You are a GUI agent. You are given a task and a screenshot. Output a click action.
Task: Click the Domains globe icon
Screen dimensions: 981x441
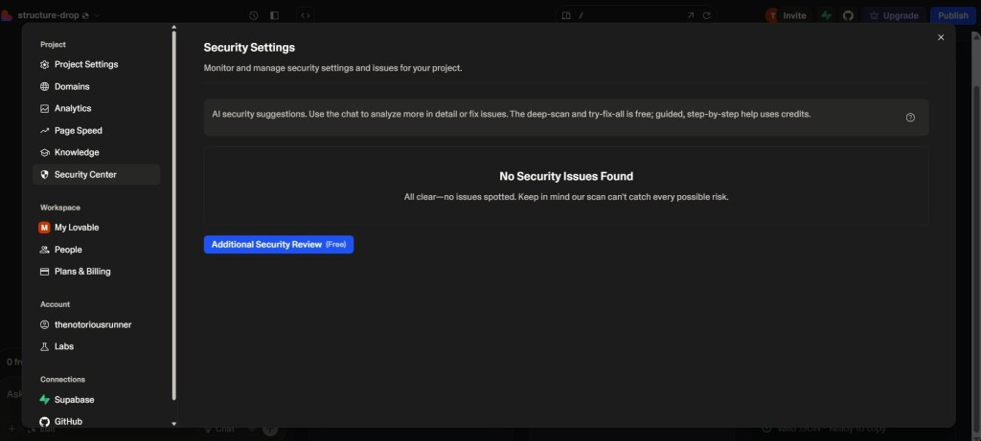coord(44,87)
